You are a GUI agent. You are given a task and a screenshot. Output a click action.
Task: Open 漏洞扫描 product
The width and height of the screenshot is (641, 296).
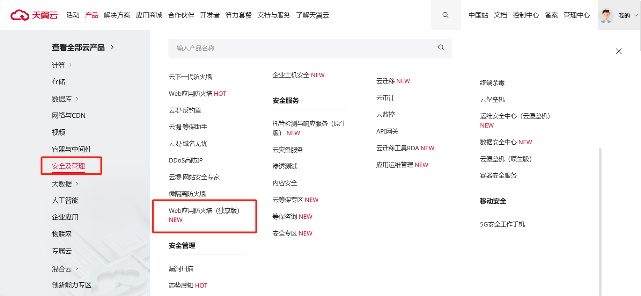[181, 268]
